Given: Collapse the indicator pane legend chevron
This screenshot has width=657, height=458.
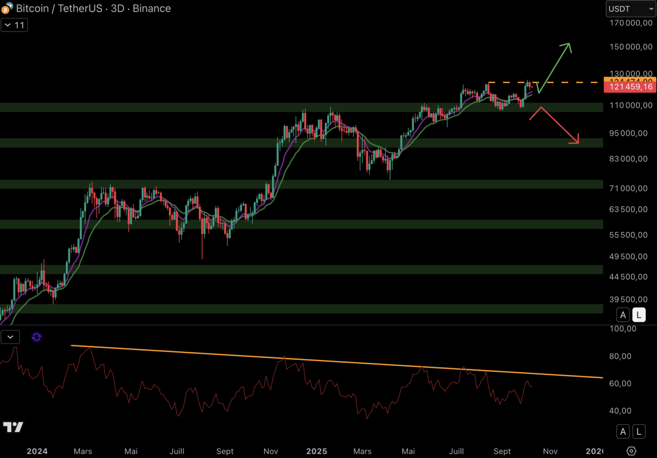Looking at the screenshot, I should pos(10,337).
